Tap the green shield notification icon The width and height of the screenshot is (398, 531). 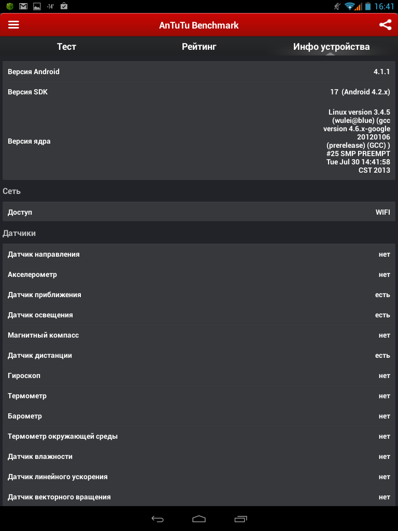pyautogui.click(x=9, y=6)
